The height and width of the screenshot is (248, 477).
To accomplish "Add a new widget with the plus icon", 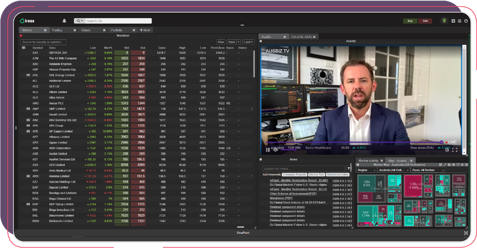I will (453, 21).
